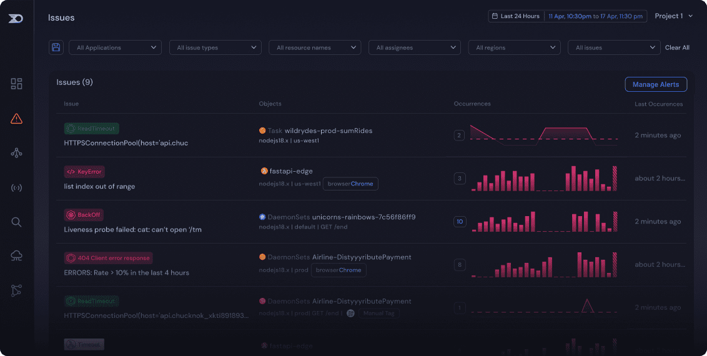The image size is (707, 356).
Task: Select the Issues warning triangle icon
Action: pos(17,119)
